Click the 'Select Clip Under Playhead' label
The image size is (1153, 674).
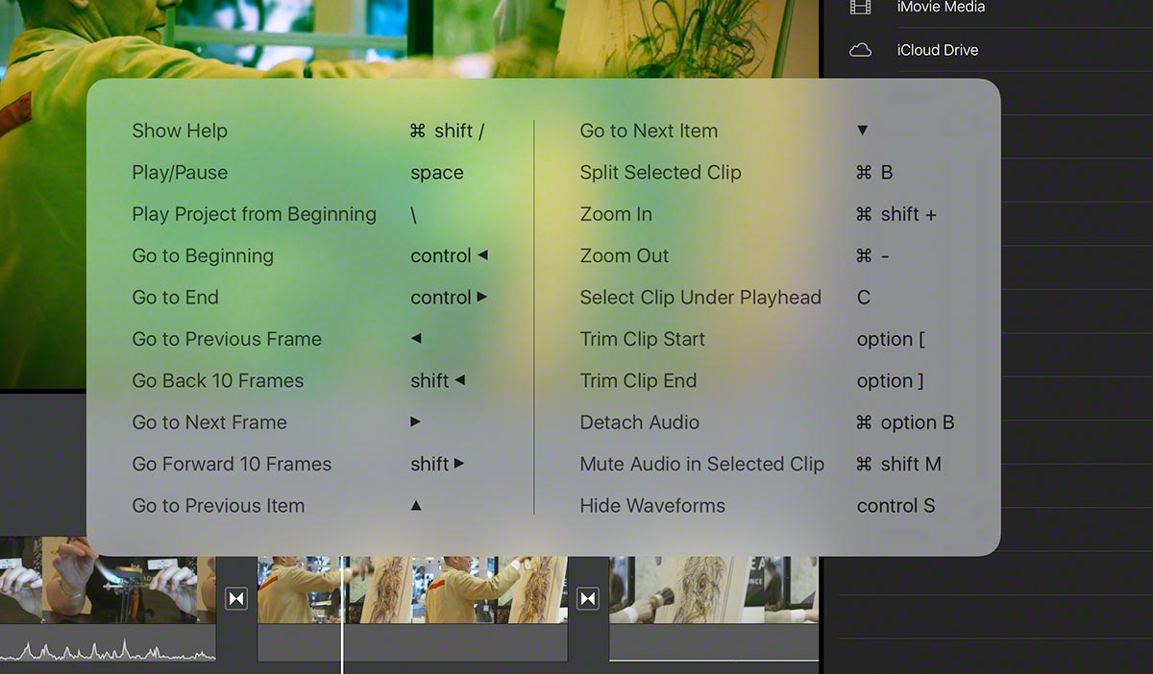(700, 298)
